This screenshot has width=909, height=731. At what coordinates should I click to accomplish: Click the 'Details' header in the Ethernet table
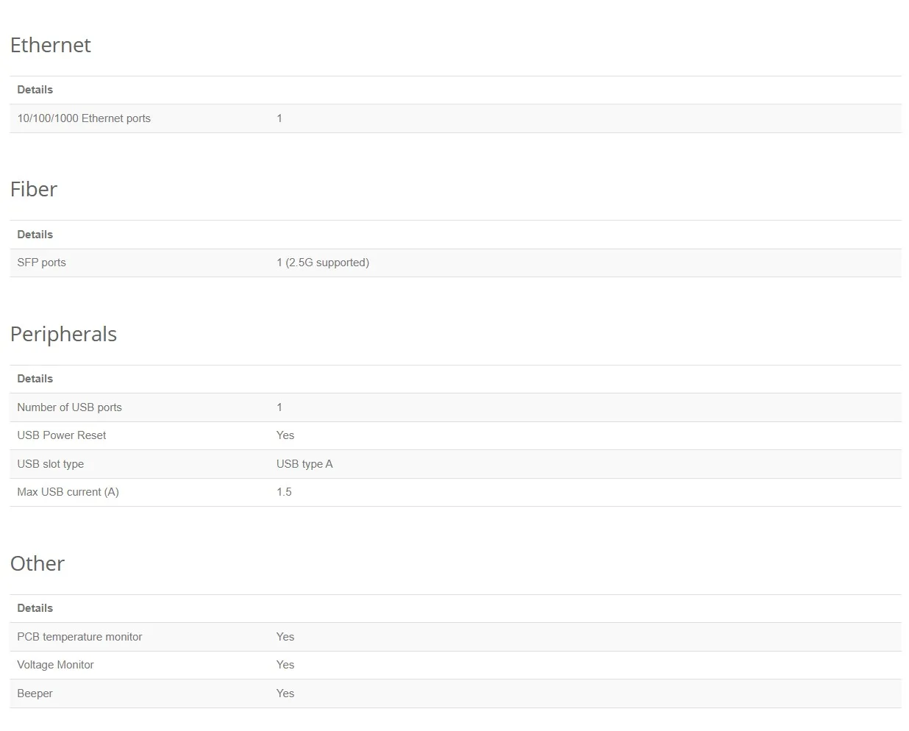[35, 90]
